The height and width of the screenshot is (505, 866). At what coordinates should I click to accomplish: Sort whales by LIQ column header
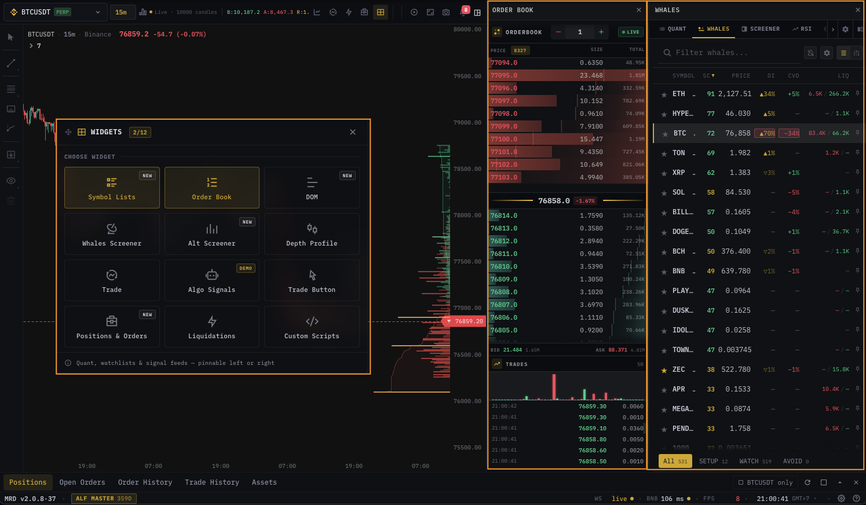click(x=843, y=76)
